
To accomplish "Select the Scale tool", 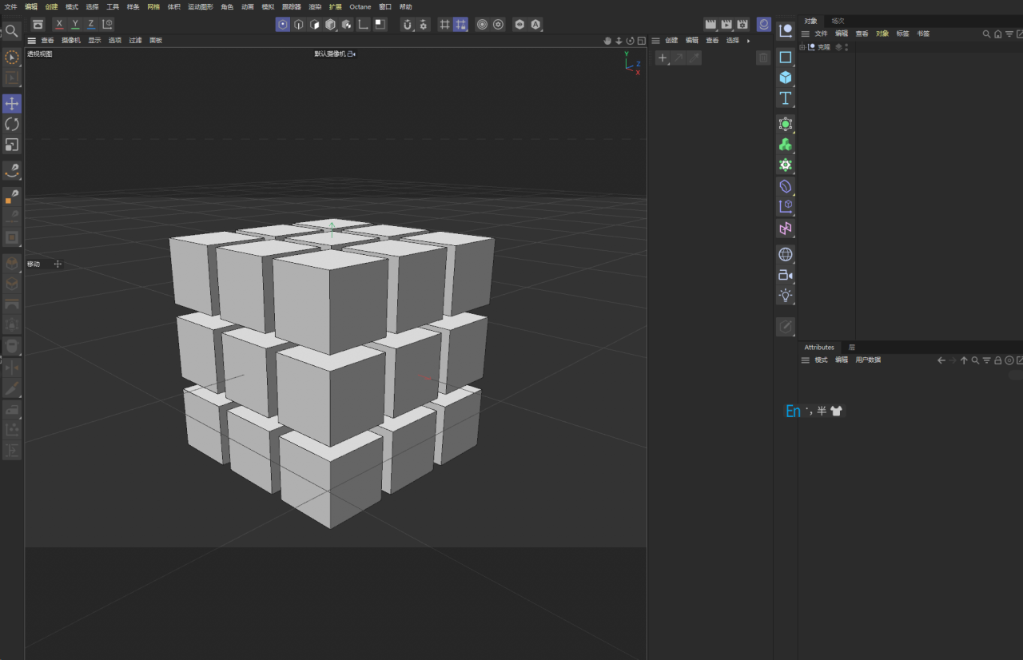I will point(11,145).
